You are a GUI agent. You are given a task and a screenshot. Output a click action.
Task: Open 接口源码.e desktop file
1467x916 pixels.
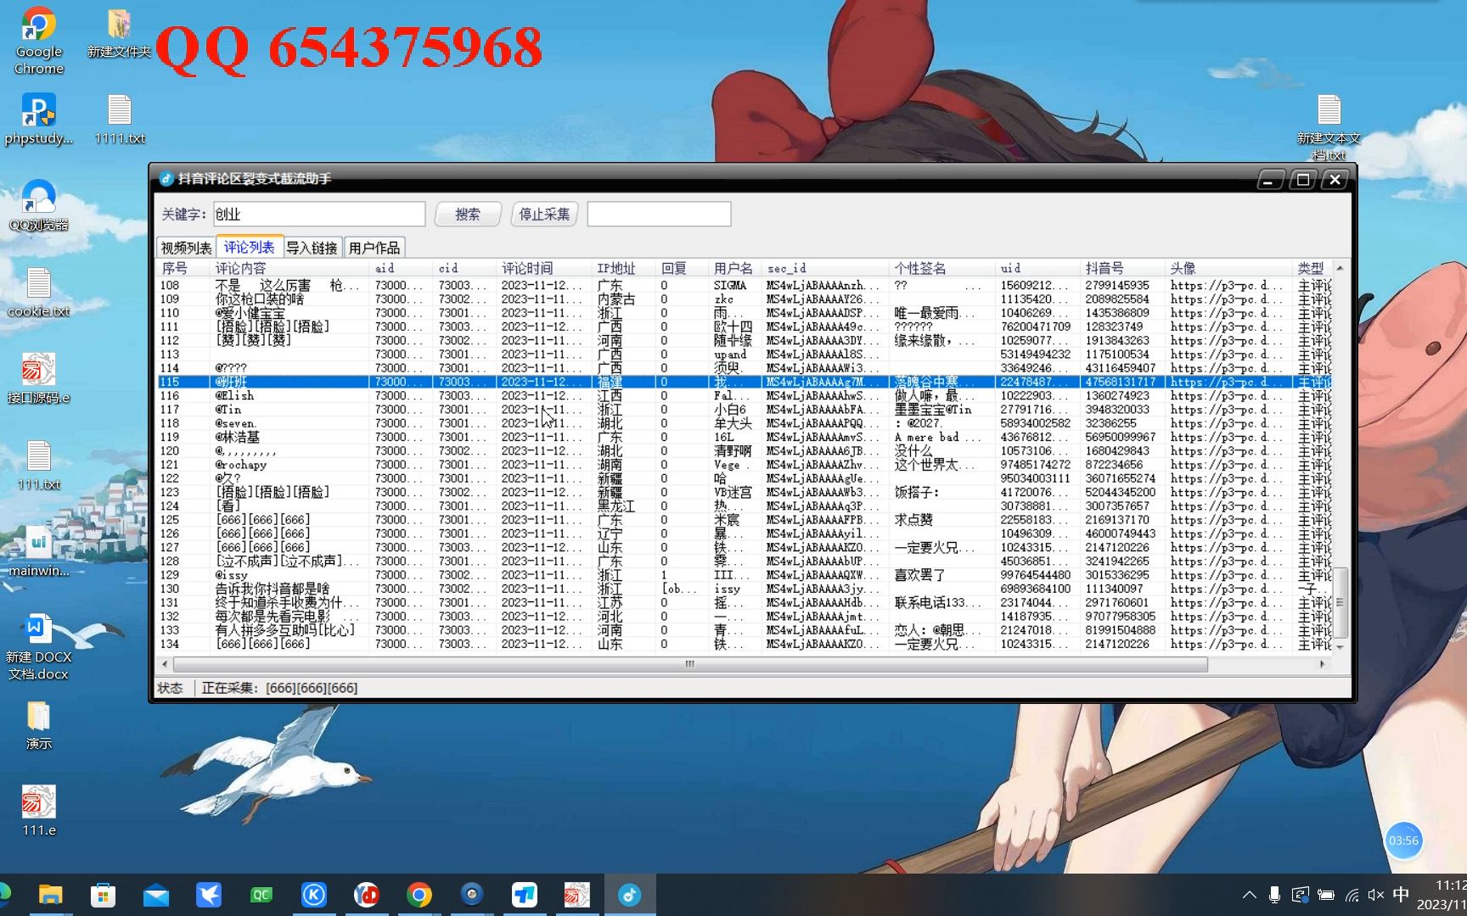(39, 378)
